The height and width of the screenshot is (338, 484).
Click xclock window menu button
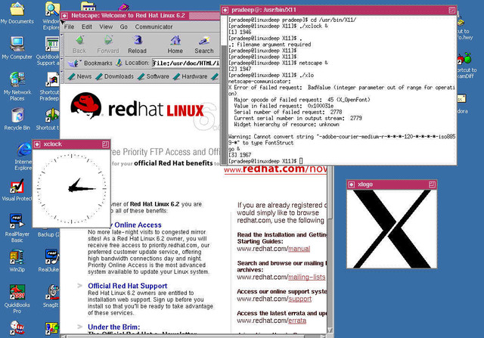click(37, 144)
